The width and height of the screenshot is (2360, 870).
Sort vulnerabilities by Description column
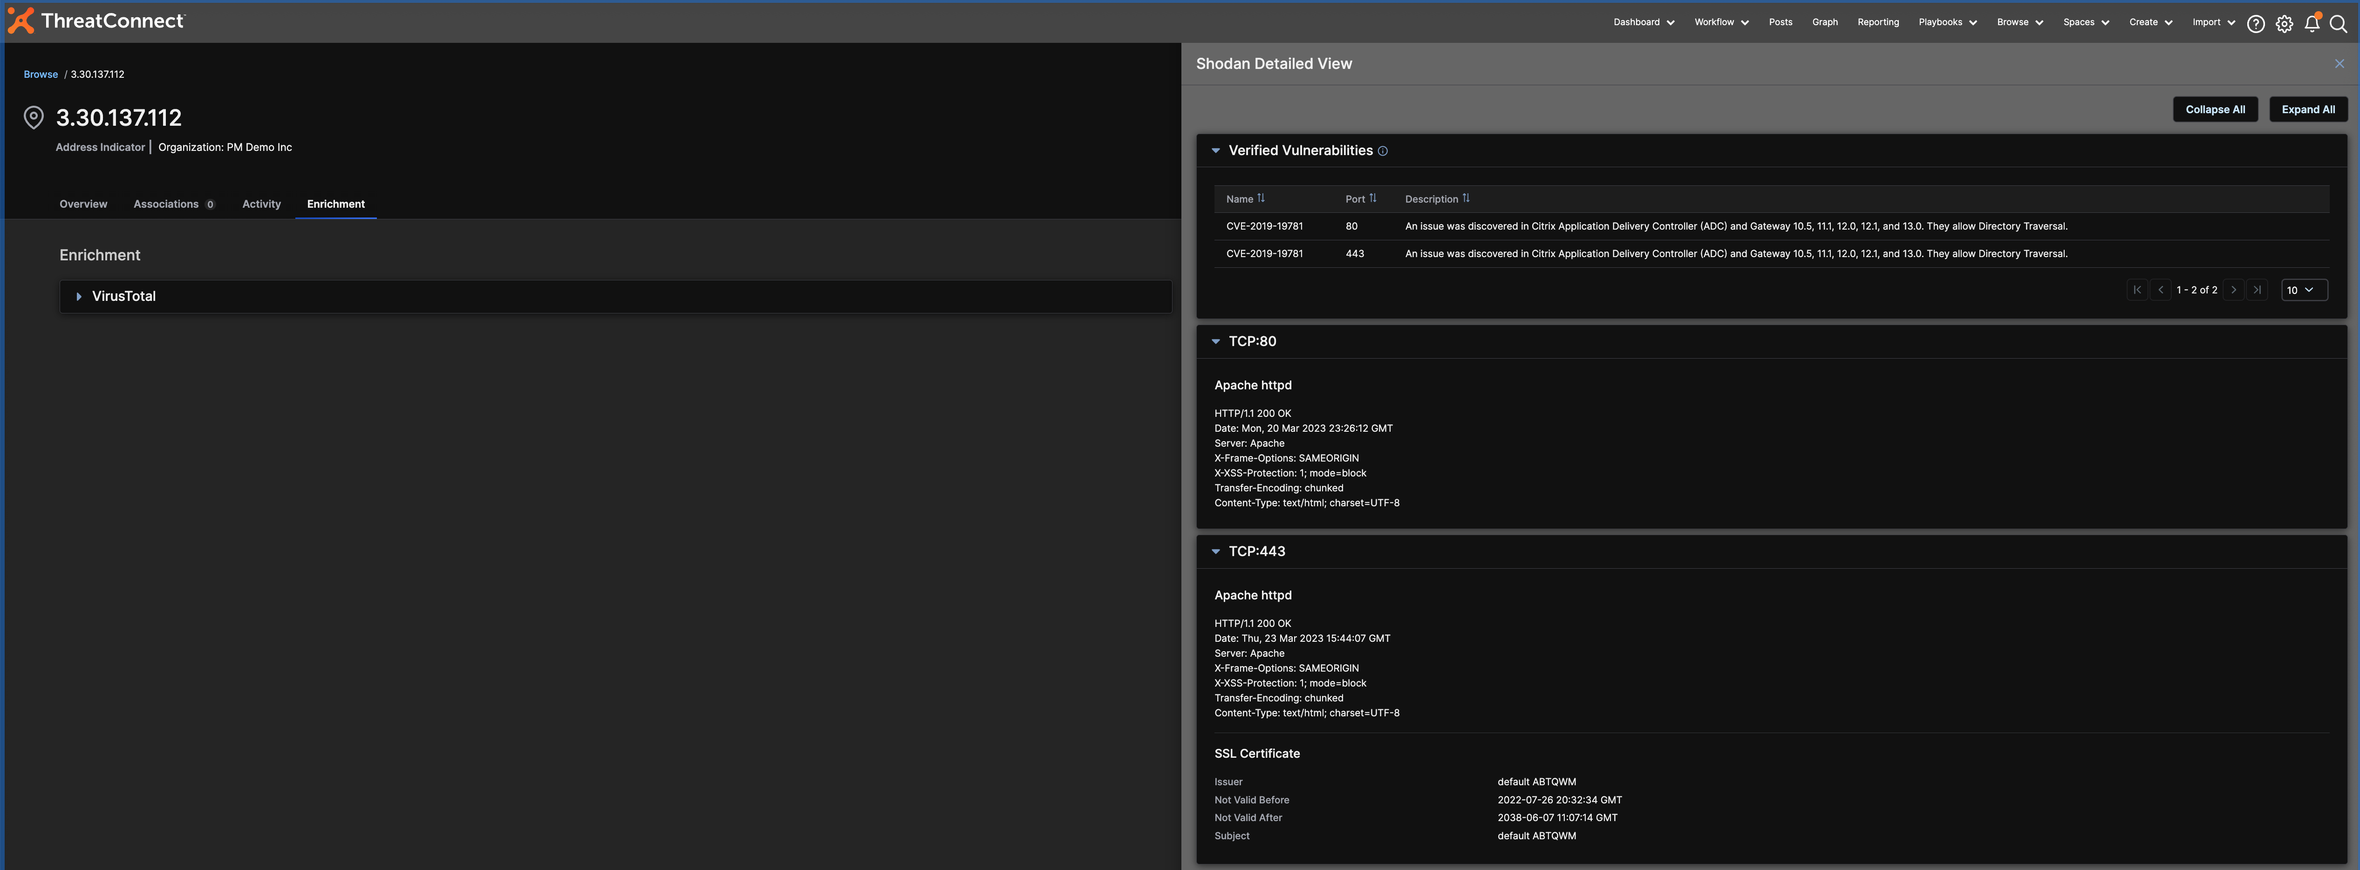(x=1466, y=199)
